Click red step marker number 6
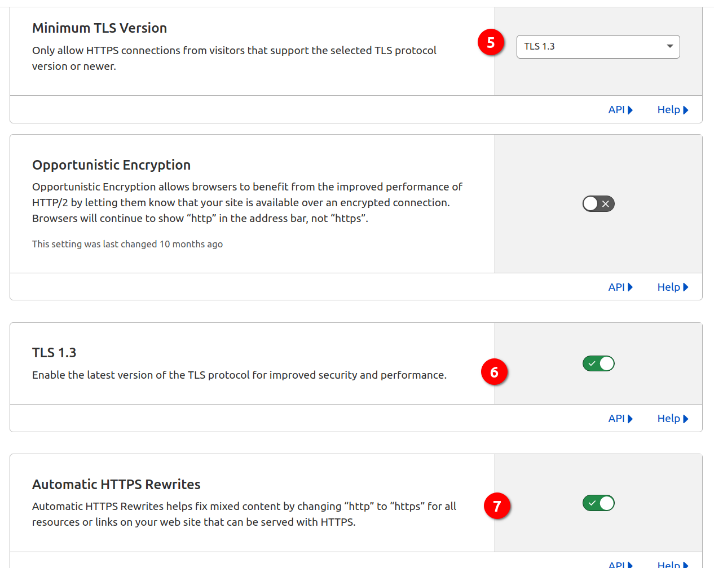Viewport: 714px width, 568px height. [494, 372]
